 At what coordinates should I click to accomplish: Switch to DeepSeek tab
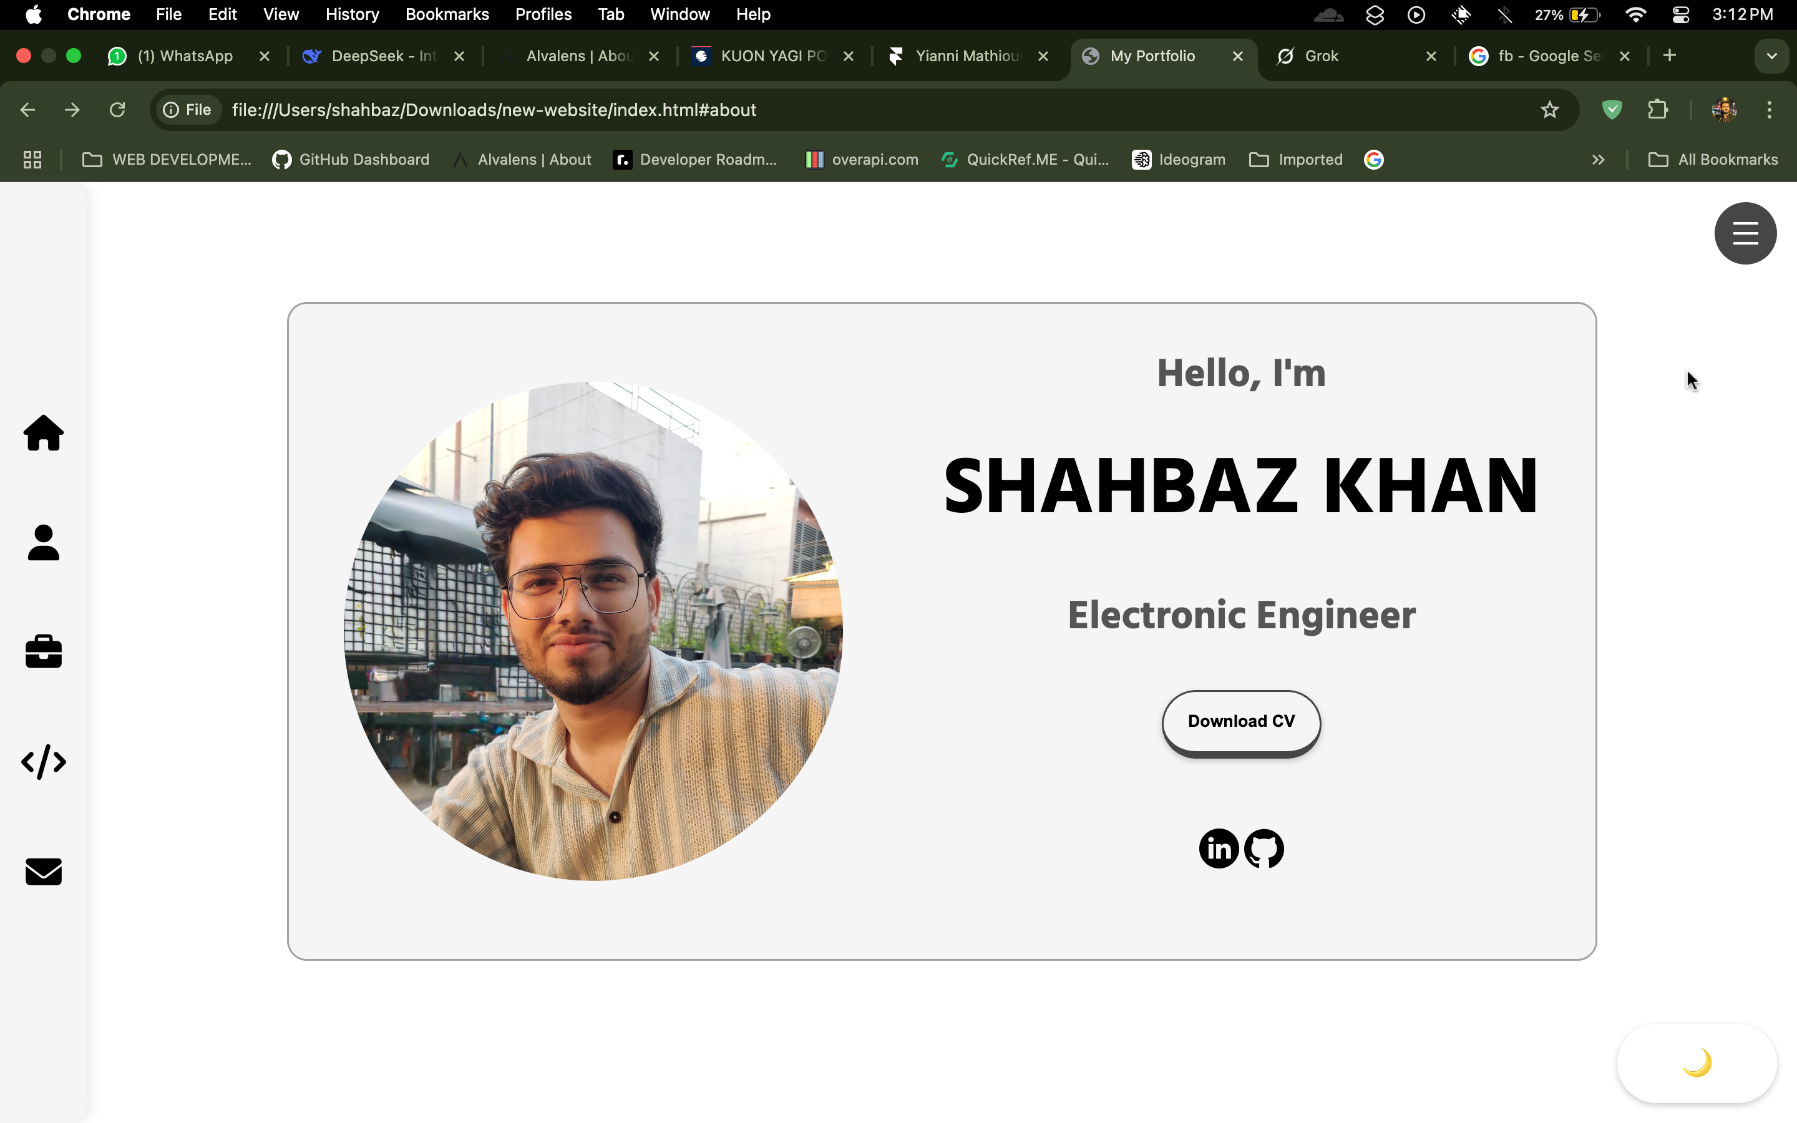(382, 56)
